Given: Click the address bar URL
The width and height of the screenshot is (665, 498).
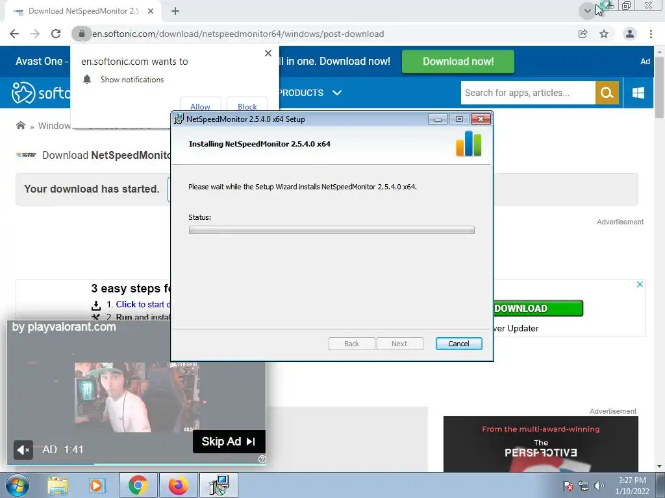Looking at the screenshot, I should [238, 34].
